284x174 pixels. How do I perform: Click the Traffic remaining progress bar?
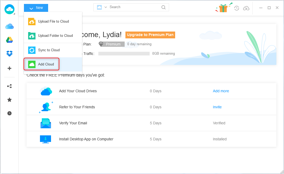pos(124,54)
